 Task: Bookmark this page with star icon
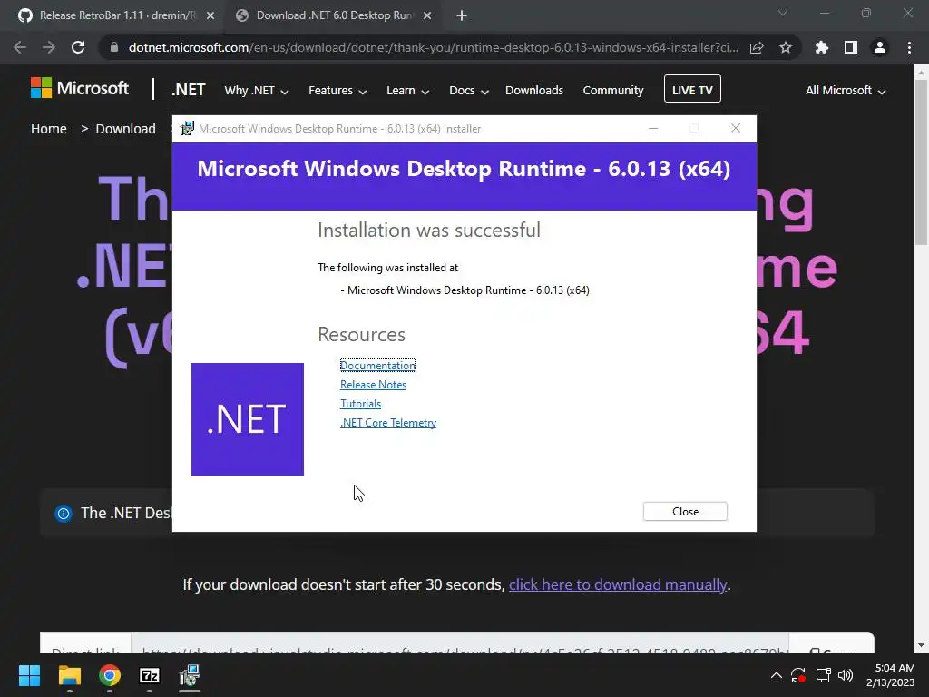click(786, 47)
